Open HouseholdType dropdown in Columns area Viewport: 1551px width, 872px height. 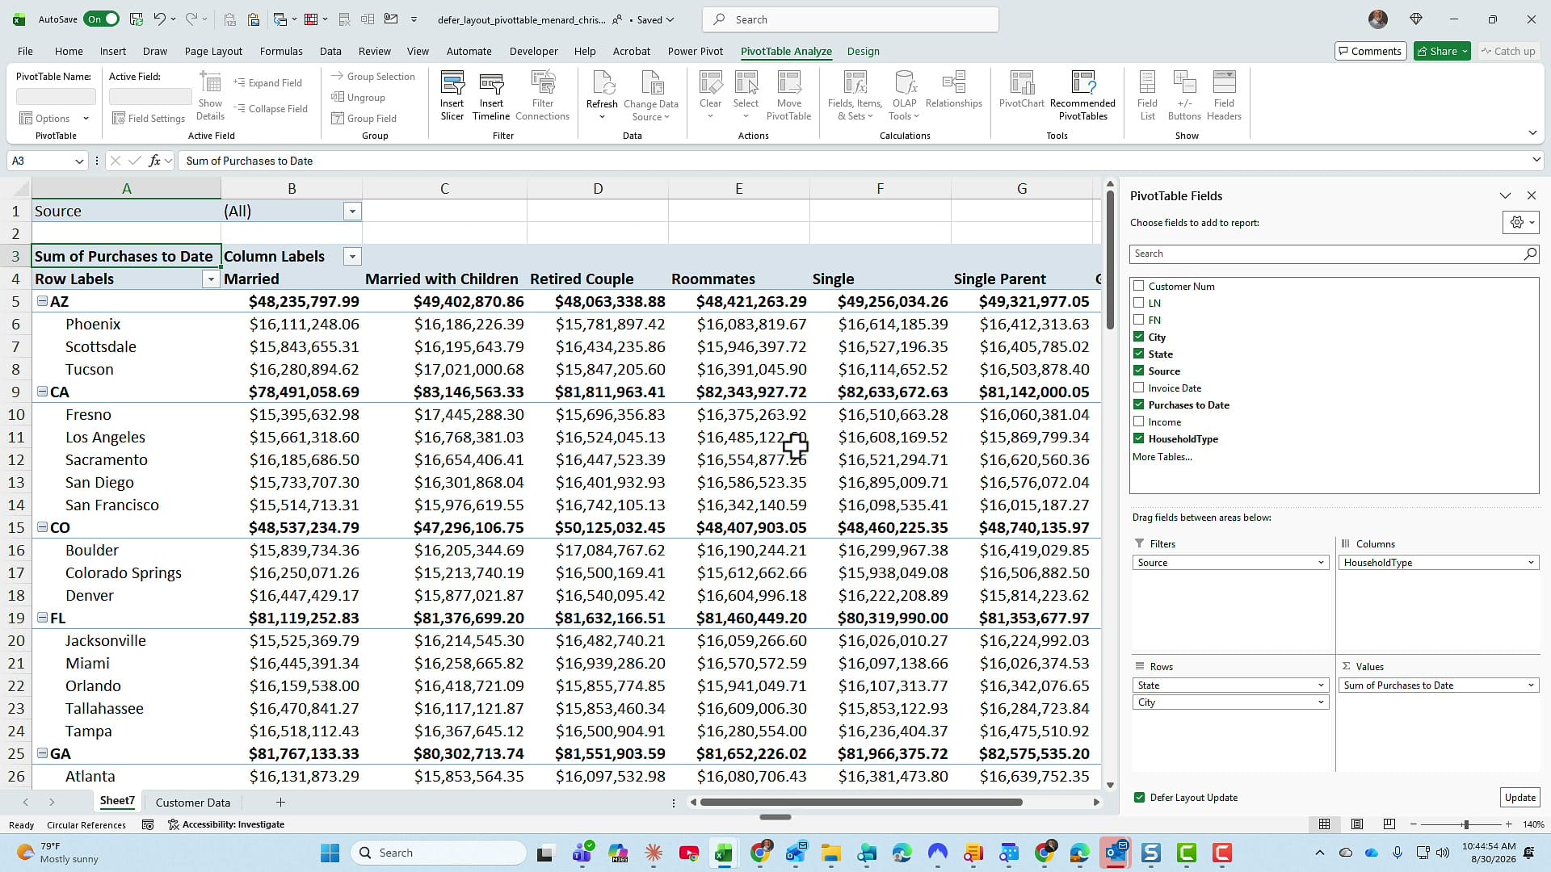tap(1531, 563)
